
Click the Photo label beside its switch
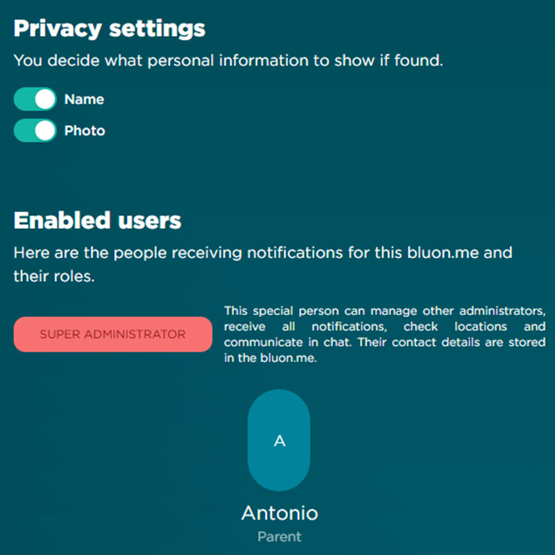(85, 130)
